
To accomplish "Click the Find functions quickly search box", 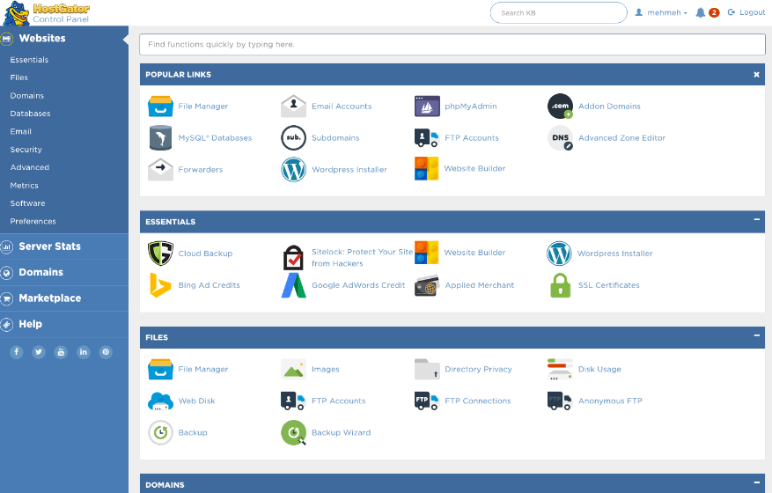I will tap(452, 44).
